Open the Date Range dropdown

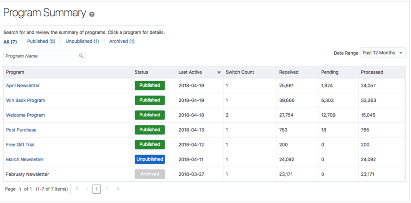(x=383, y=53)
